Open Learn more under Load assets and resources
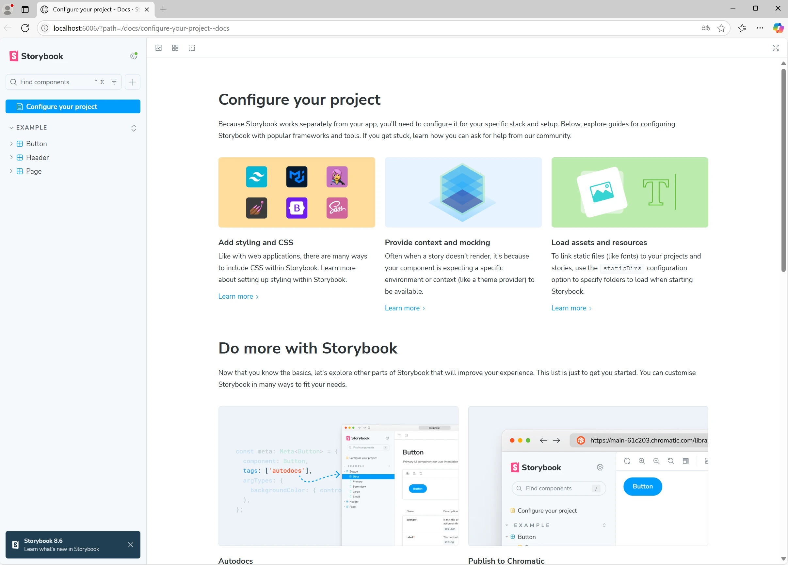This screenshot has height=565, width=788. point(571,308)
